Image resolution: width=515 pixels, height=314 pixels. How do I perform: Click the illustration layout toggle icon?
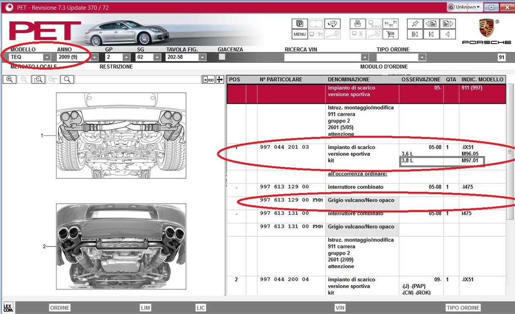(x=208, y=79)
